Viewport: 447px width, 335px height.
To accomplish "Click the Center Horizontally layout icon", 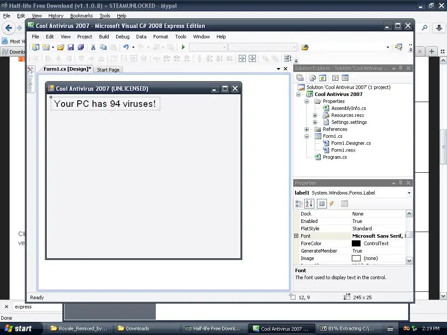I will tap(242, 58).
